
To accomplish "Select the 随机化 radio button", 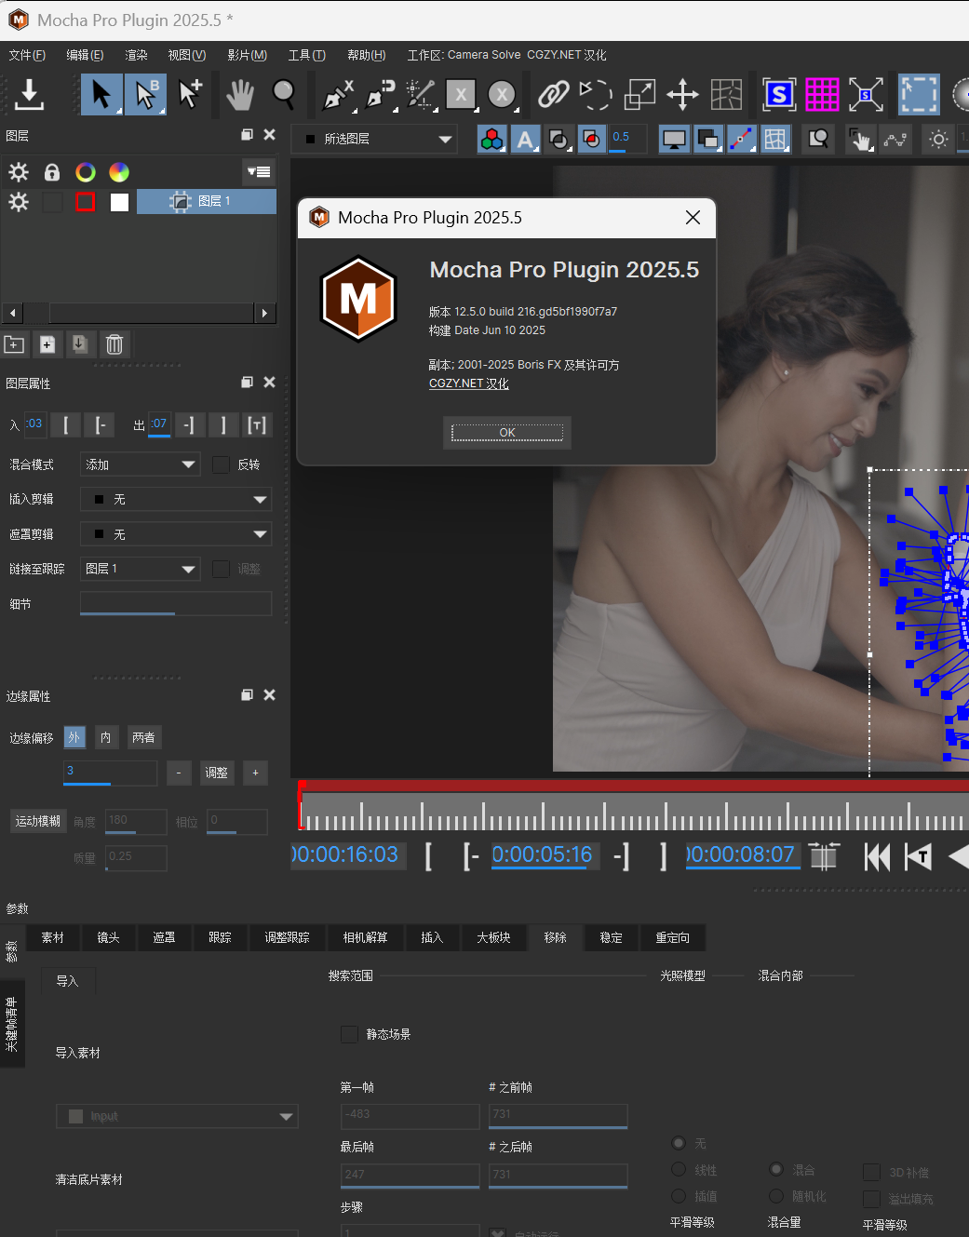I will 776,1196.
